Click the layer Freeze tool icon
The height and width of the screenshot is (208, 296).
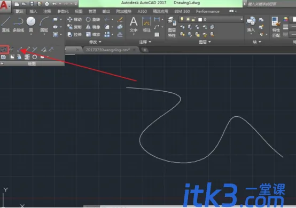pos(197,27)
